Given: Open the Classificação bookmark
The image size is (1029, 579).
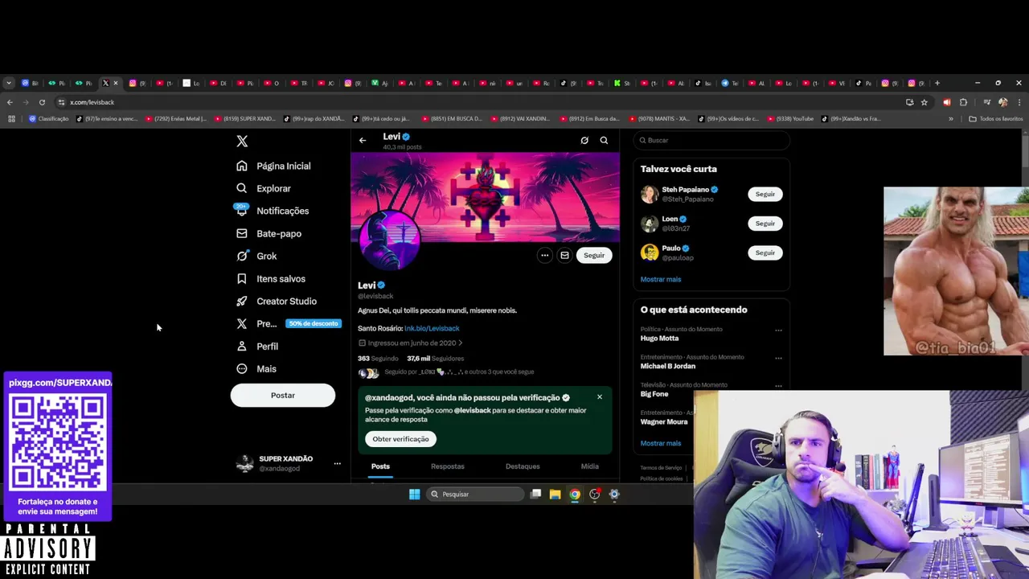Looking at the screenshot, I should coord(49,119).
